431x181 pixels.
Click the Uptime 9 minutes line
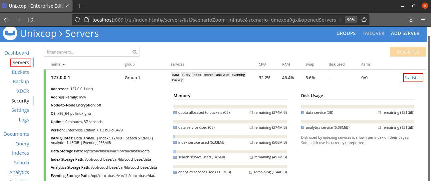coord(77,122)
